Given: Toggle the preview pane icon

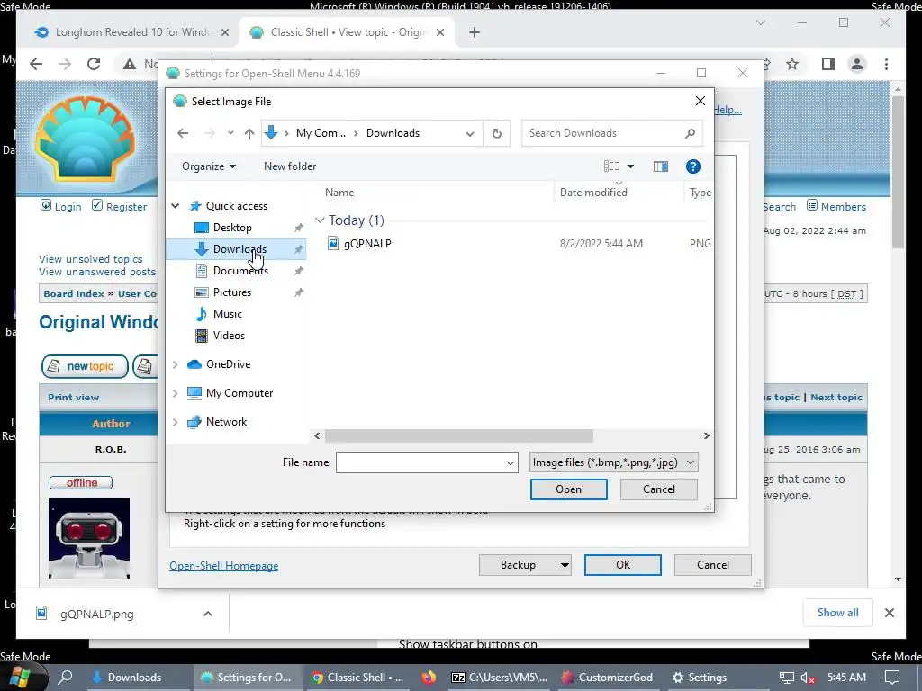Looking at the screenshot, I should 660,166.
